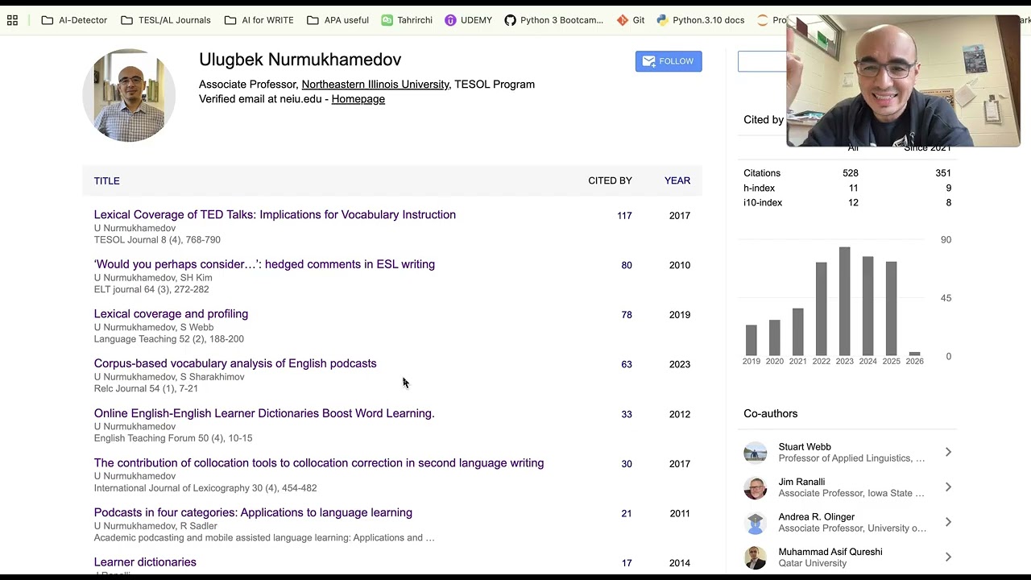View the 63 citations of podcasts corpus paper
The width and height of the screenshot is (1031, 580).
tap(627, 364)
